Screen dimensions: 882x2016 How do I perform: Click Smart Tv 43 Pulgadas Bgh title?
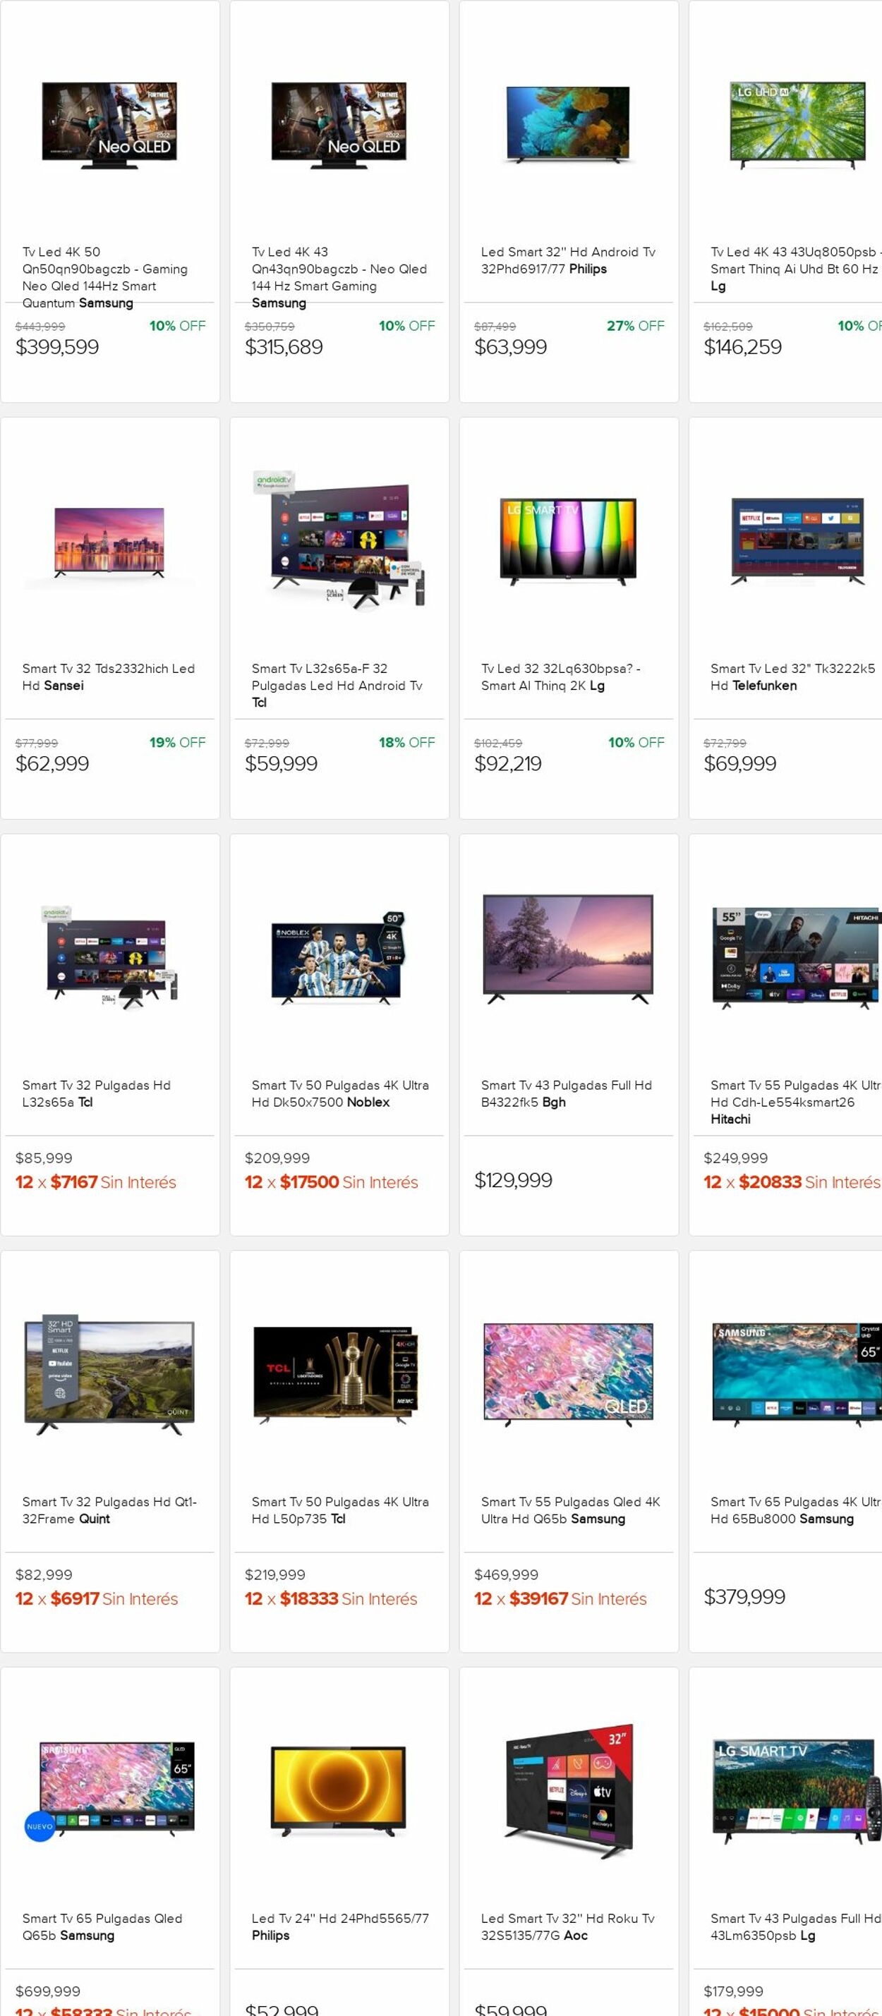tap(566, 1093)
